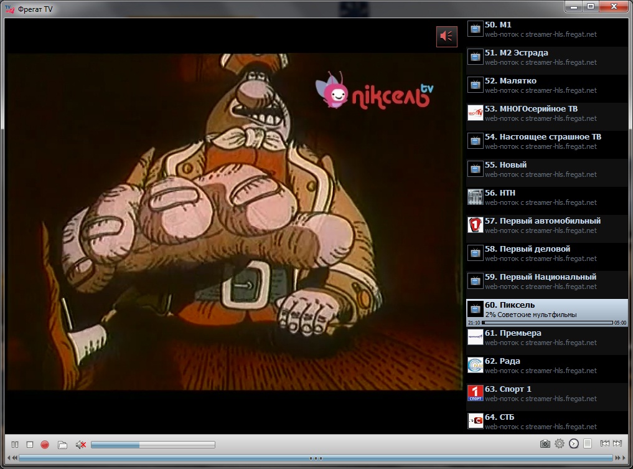Select the active channel 60. Пиксель
Viewport: 633px width, 469px height.
click(547, 313)
